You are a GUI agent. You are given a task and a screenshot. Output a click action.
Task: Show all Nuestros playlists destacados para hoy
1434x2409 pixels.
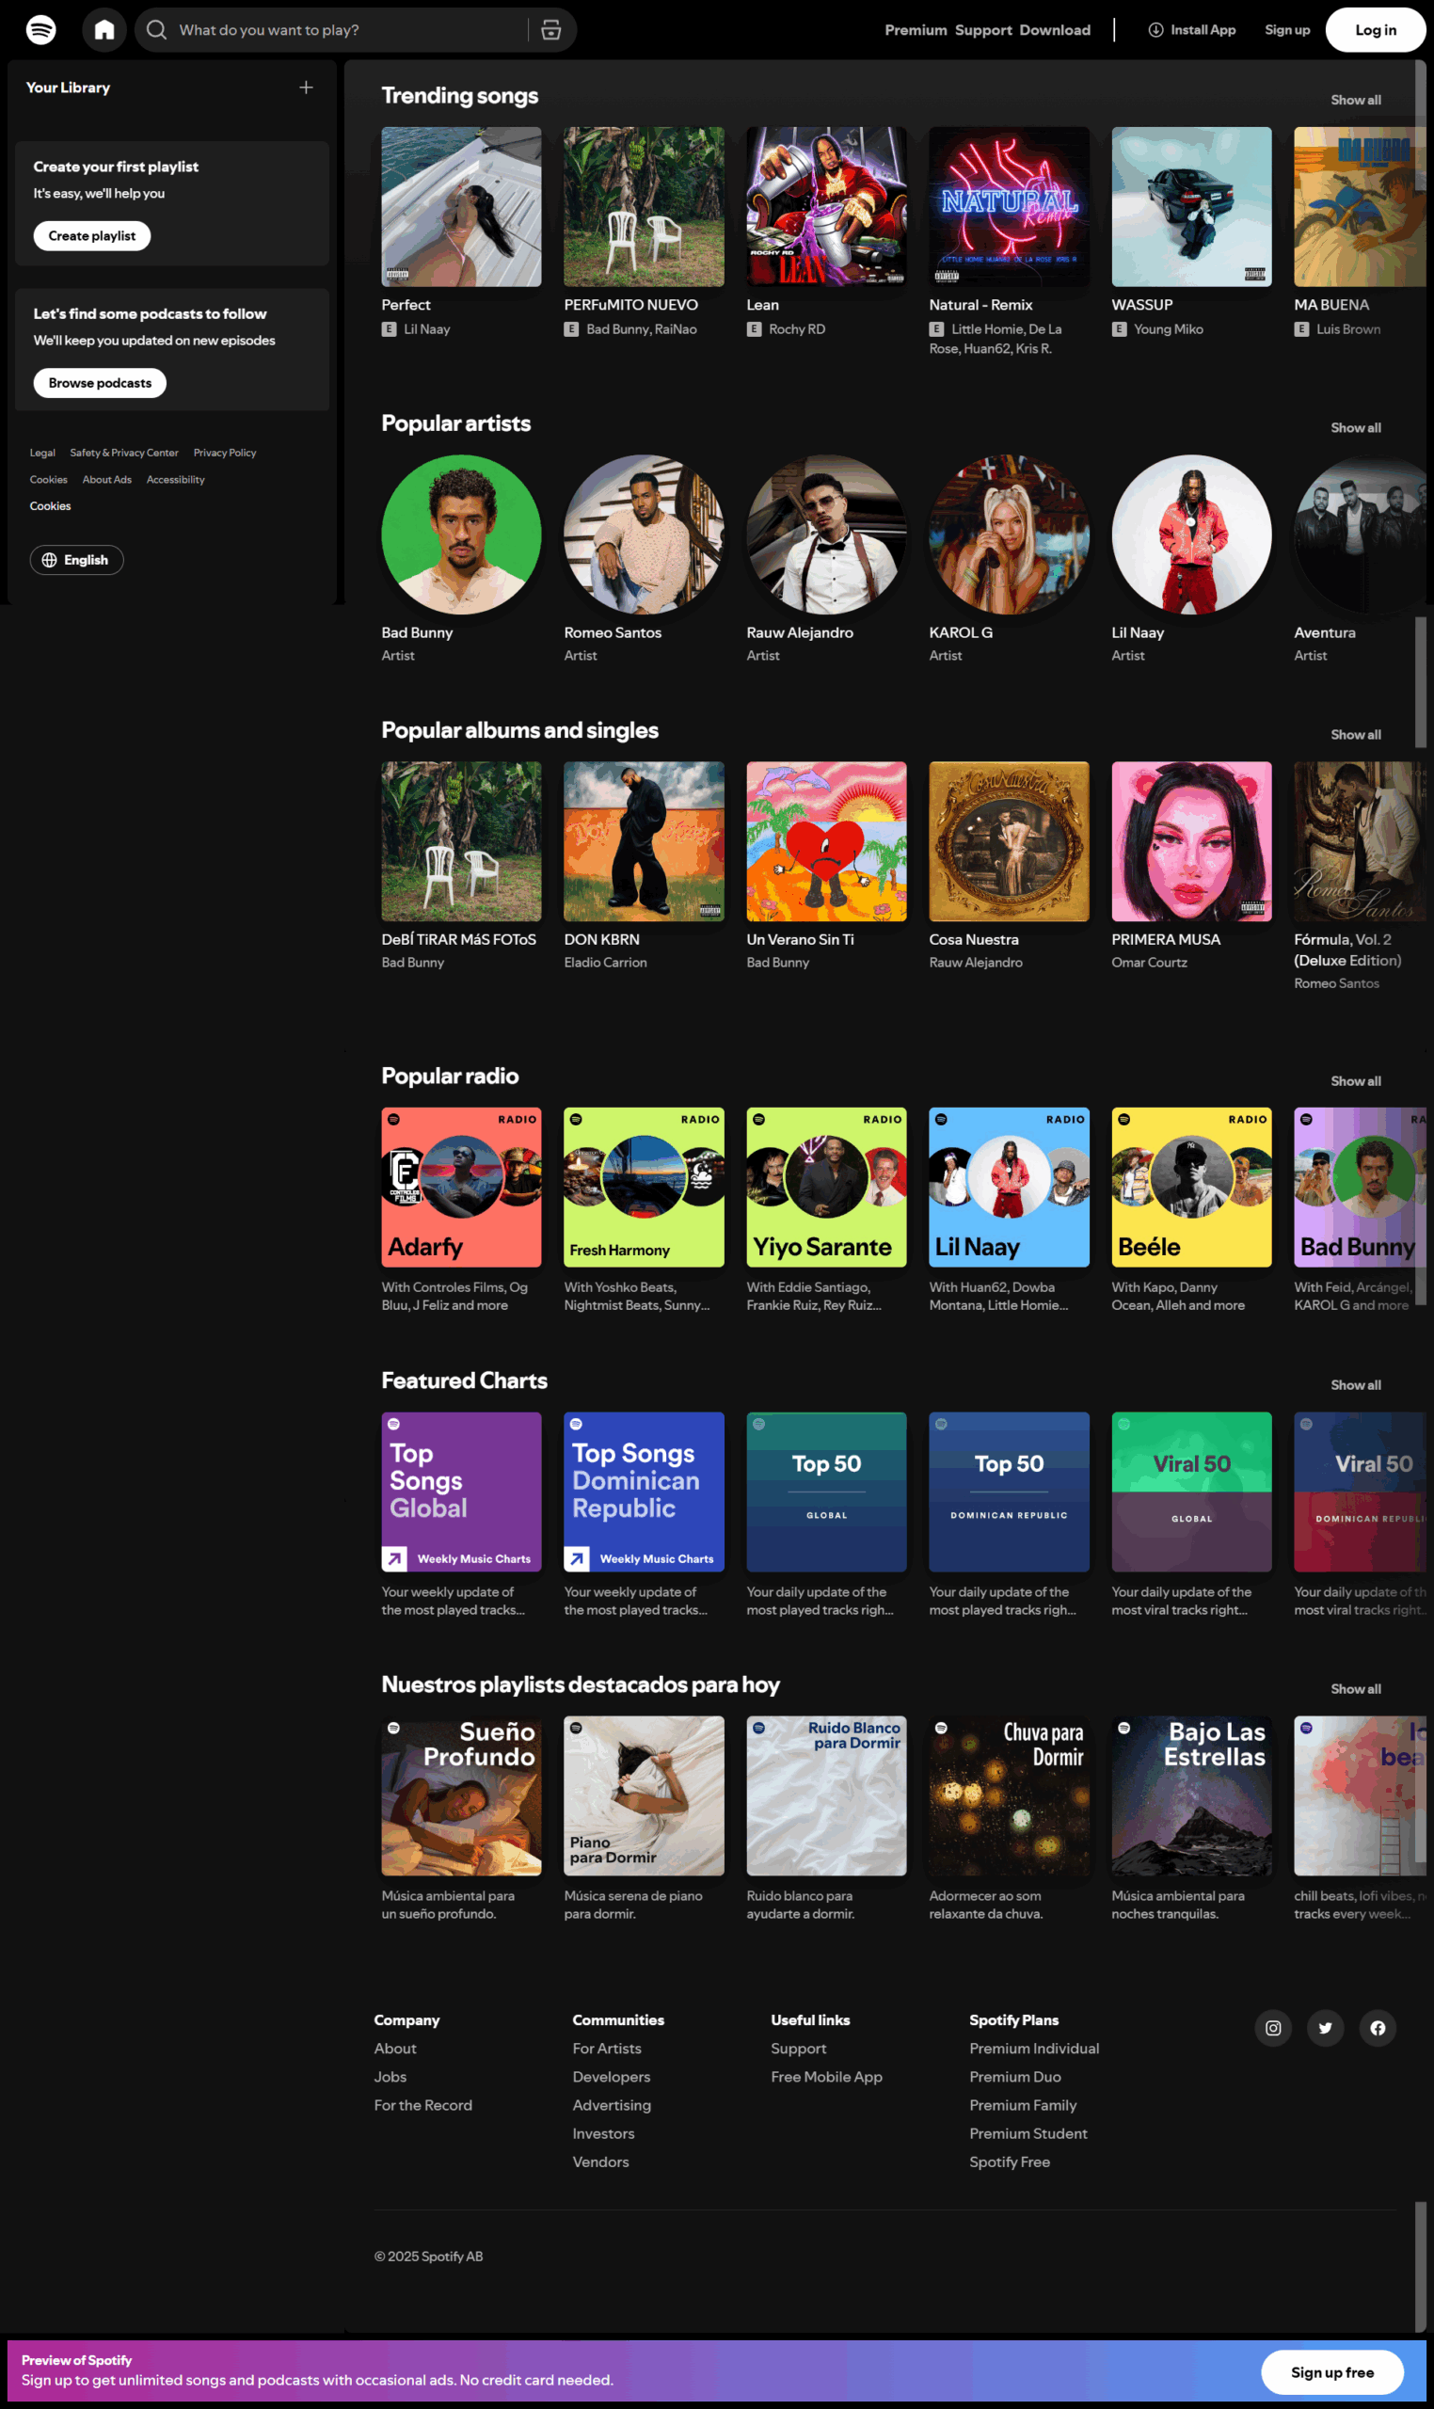tap(1355, 1689)
